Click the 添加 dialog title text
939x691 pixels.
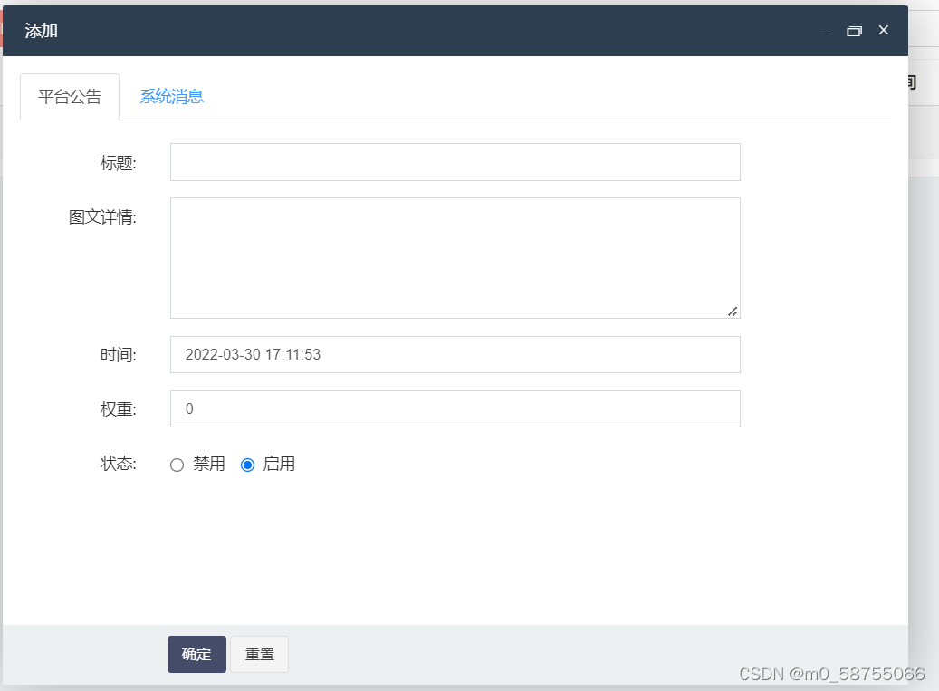click(x=42, y=31)
